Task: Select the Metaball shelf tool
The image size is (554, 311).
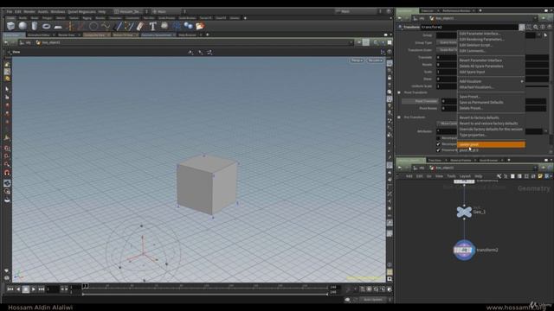Action: click(x=189, y=26)
